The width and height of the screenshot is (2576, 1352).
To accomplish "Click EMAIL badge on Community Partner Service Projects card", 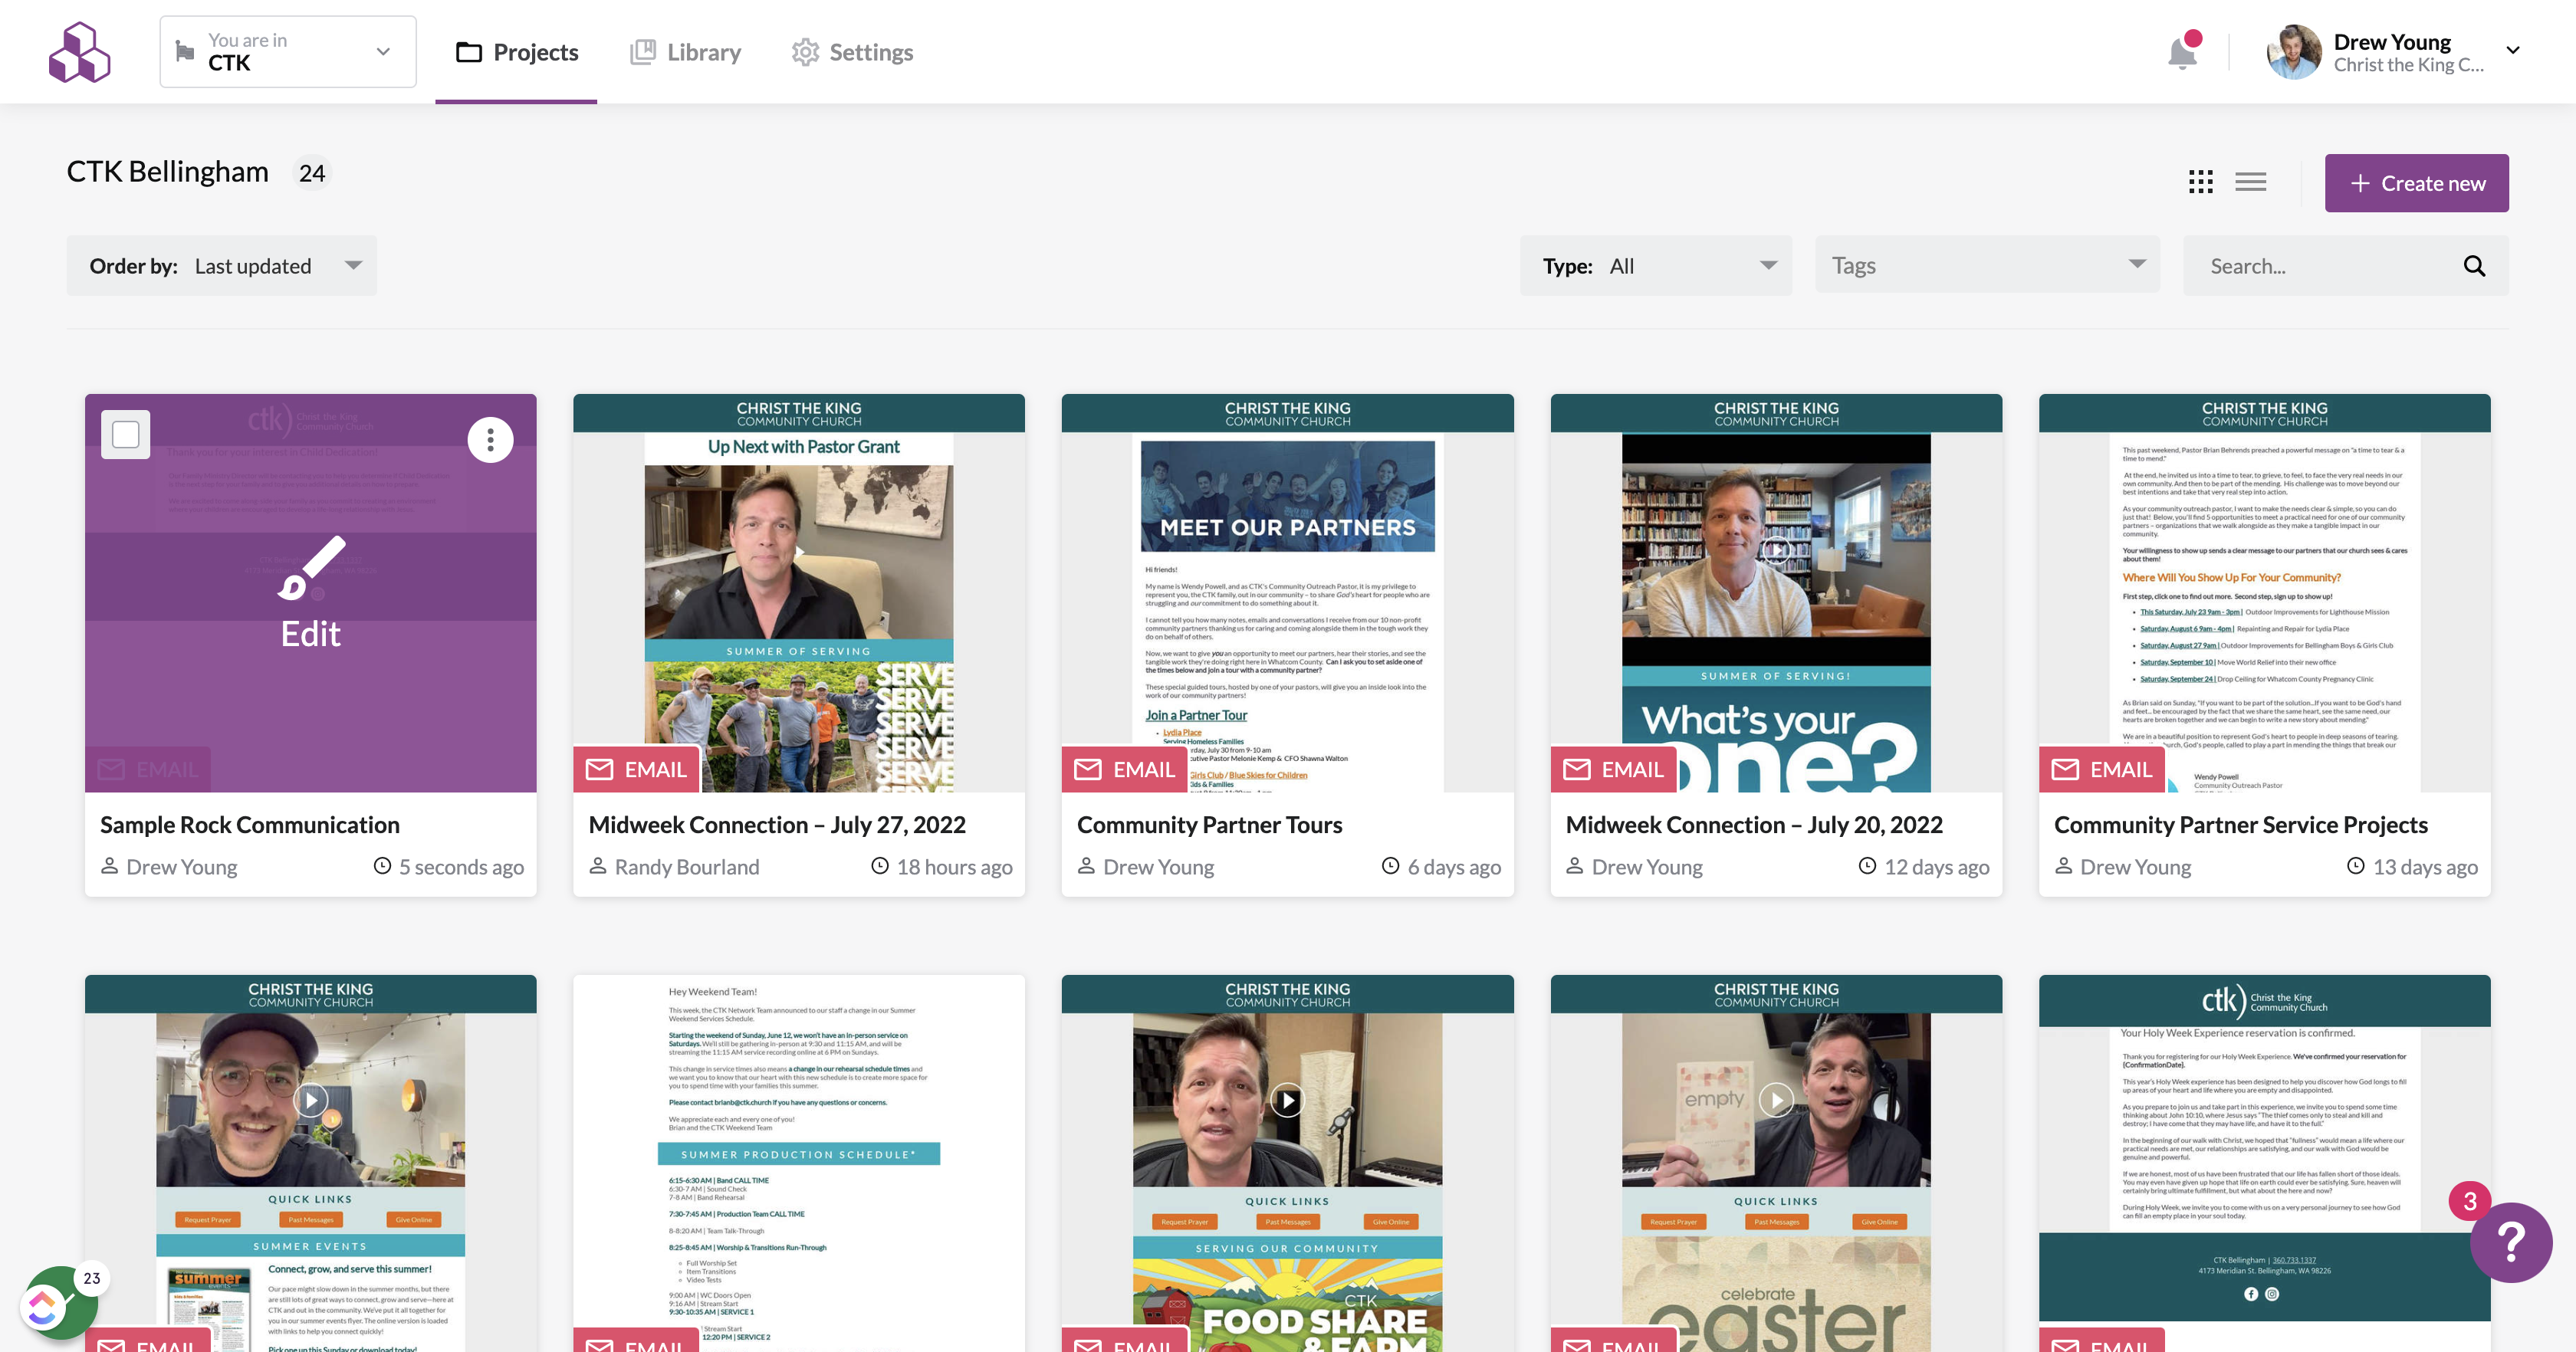I will pos(2101,769).
